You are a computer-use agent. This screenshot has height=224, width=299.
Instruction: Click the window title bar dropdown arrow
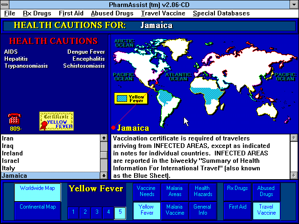point(294,4)
